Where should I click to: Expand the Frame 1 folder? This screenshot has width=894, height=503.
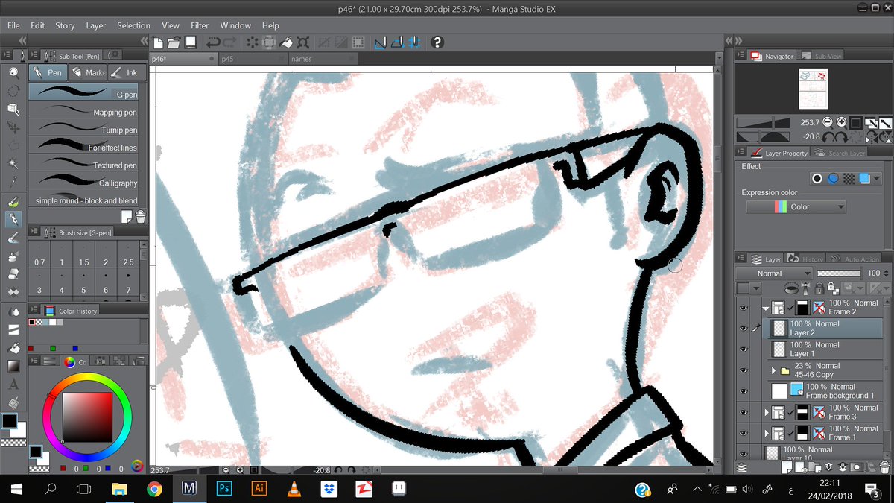click(767, 433)
